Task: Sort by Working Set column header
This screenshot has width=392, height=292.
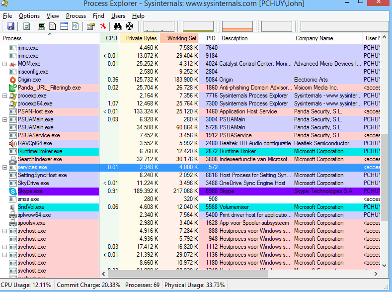Action: 179,38
